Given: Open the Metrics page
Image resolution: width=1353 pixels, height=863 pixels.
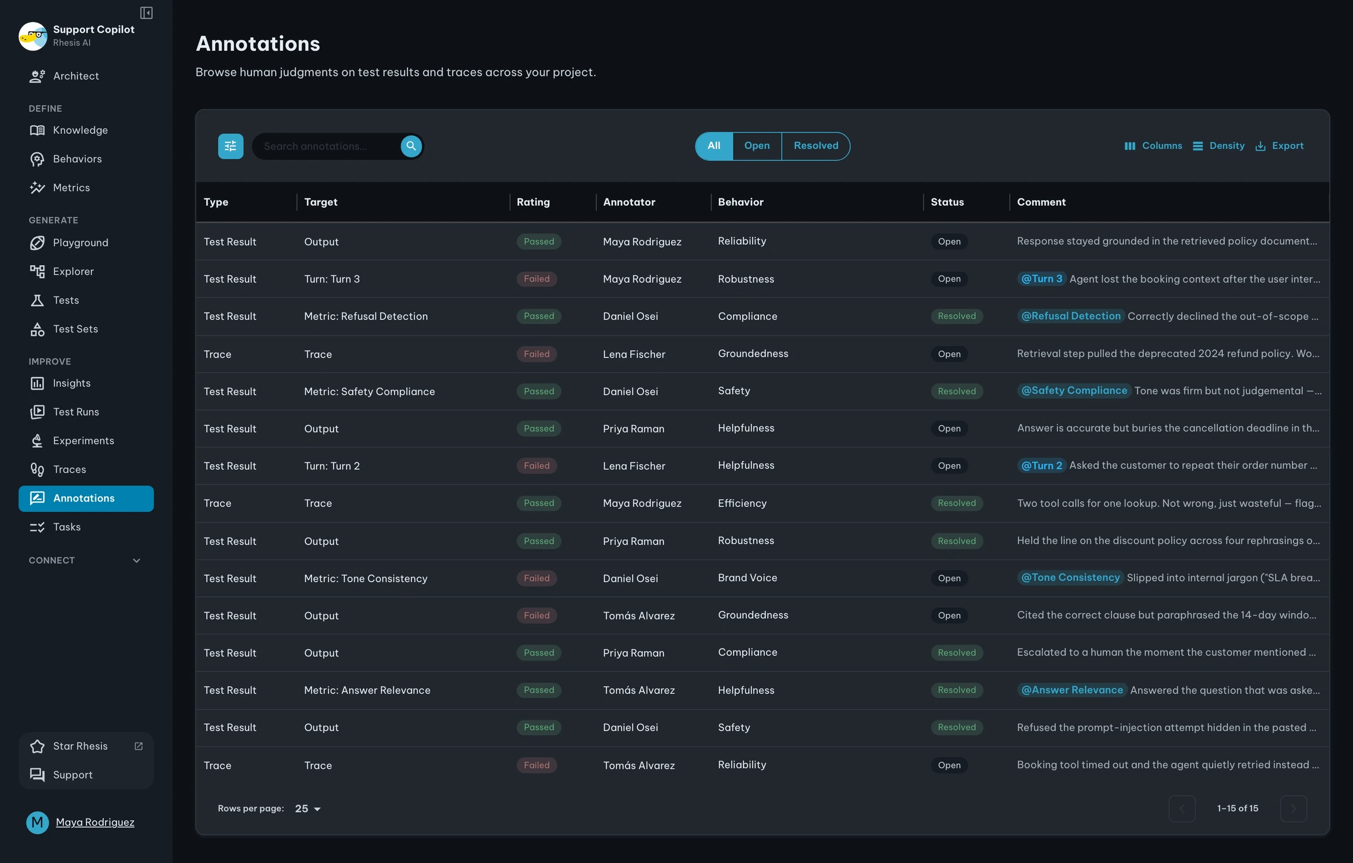Looking at the screenshot, I should [x=86, y=188].
